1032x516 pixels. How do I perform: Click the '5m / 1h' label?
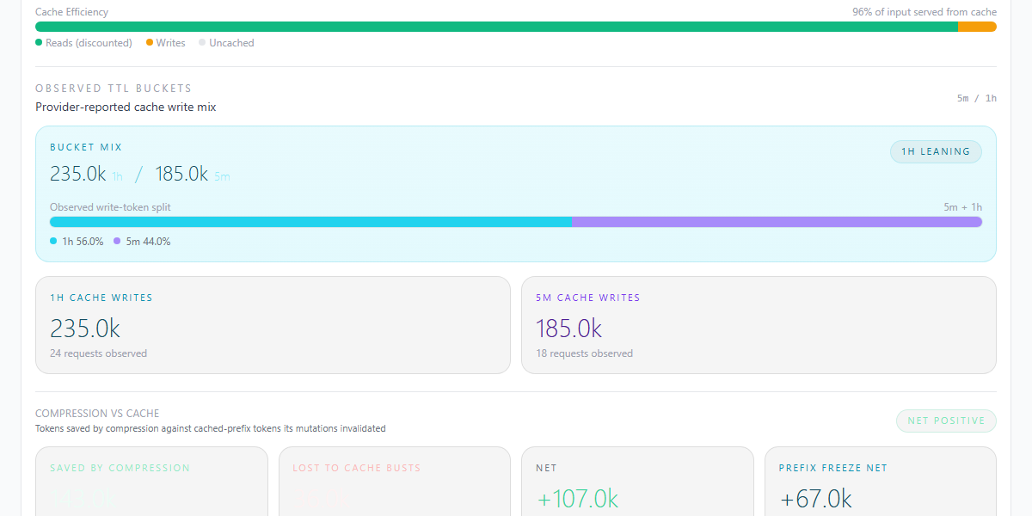(977, 98)
